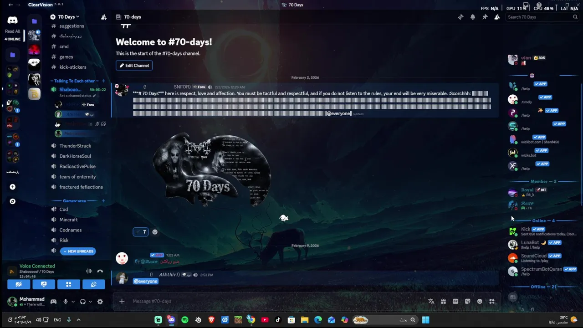Disconnect from voice call
The height and width of the screenshot is (328, 583).
(100, 271)
